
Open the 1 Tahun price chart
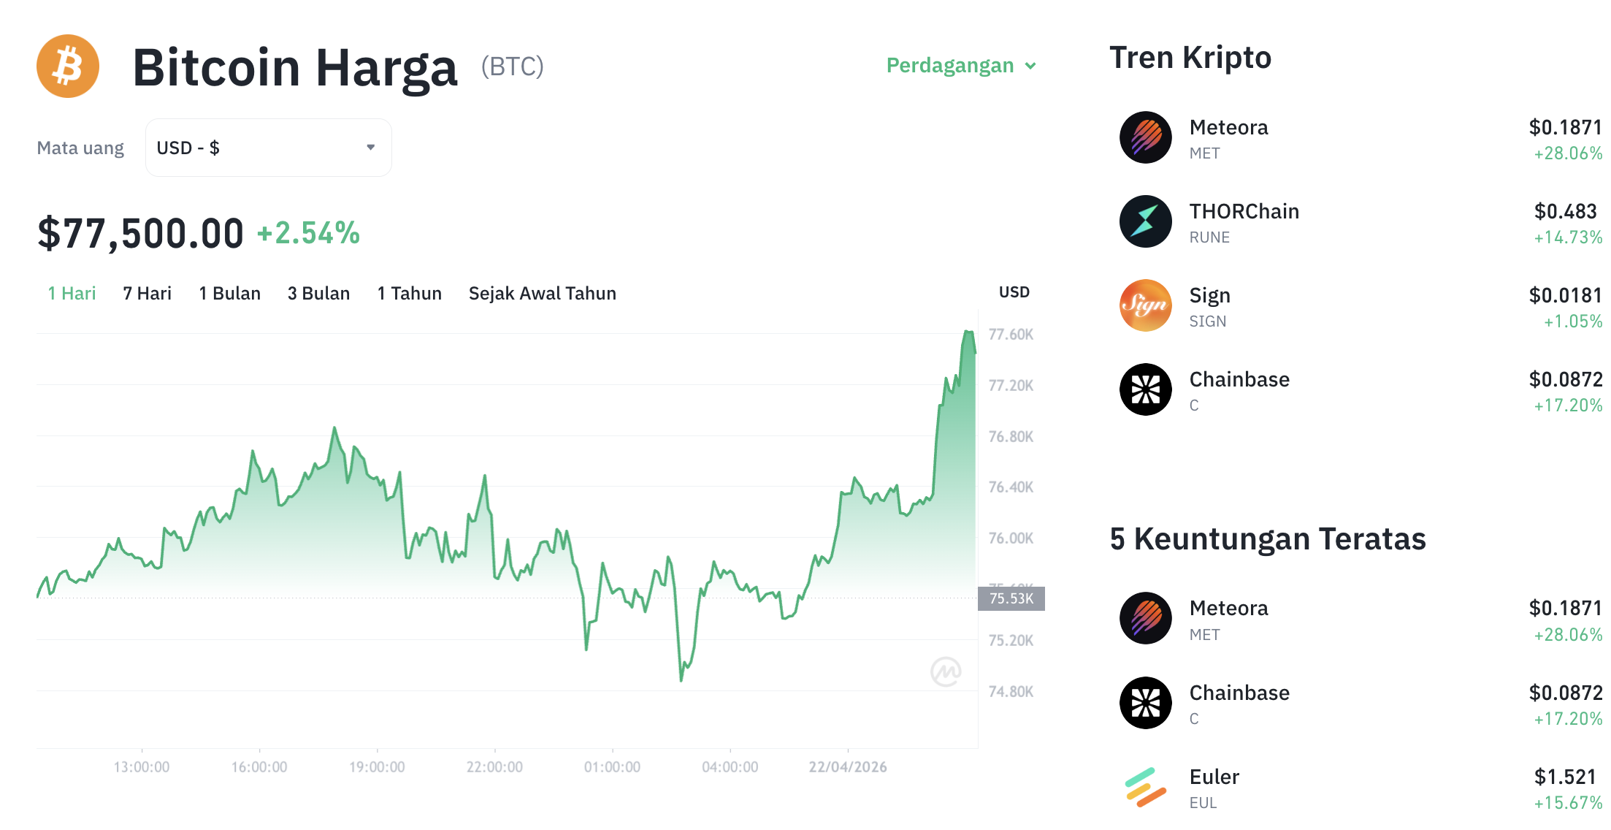tap(409, 293)
